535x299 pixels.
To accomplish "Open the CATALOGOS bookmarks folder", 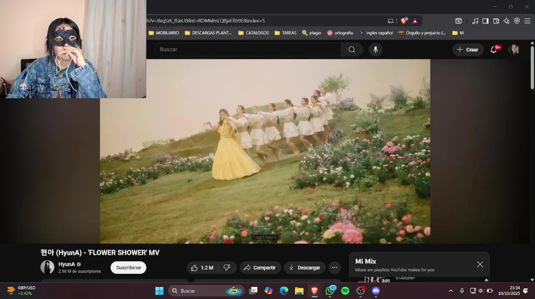I will click(x=253, y=33).
